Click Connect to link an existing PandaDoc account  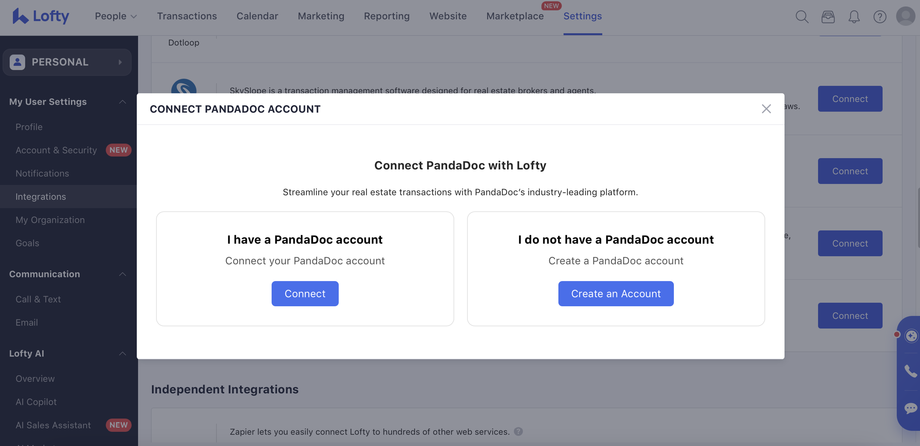coord(304,293)
